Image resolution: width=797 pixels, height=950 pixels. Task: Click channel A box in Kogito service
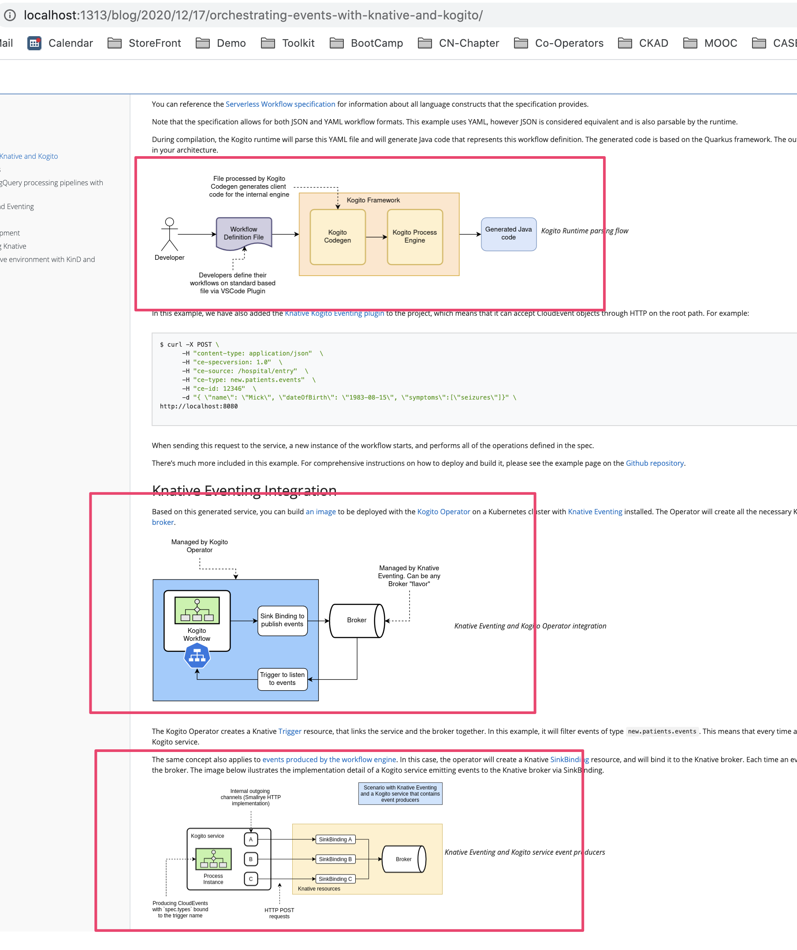pyautogui.click(x=251, y=839)
